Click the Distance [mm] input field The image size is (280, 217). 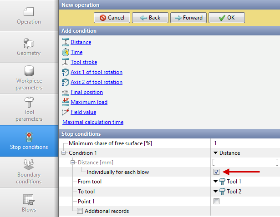tap(245, 162)
